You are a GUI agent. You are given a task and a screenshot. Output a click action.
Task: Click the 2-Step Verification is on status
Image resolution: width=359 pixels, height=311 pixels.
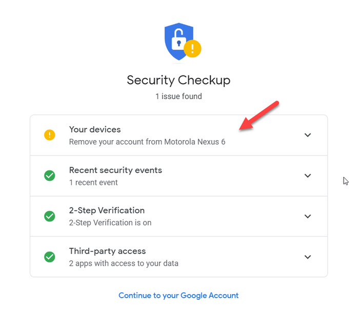click(110, 223)
